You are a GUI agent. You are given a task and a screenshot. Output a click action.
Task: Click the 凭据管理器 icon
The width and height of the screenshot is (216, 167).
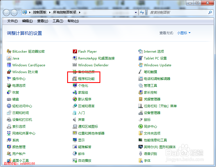coord(141,99)
